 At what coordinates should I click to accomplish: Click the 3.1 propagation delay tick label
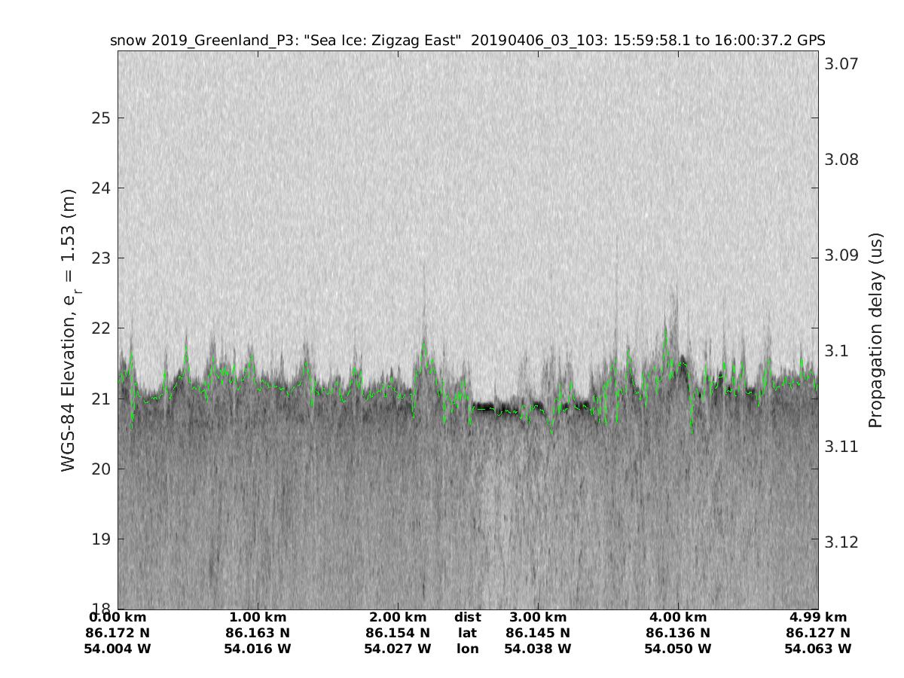tap(837, 351)
